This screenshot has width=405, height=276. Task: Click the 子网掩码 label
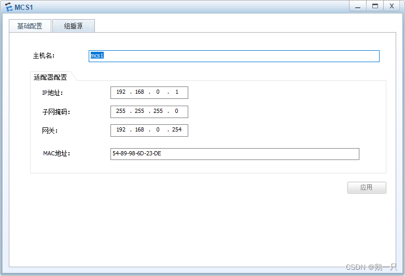[x=56, y=112]
